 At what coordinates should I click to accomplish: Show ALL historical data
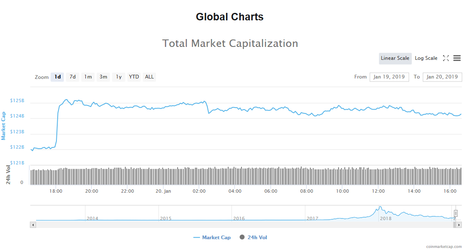(149, 77)
